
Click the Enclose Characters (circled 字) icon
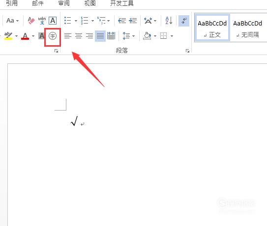point(53,36)
